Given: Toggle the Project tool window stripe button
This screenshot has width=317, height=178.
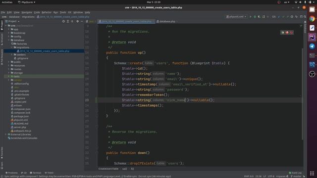Looking at the screenshot, I should [2, 25].
